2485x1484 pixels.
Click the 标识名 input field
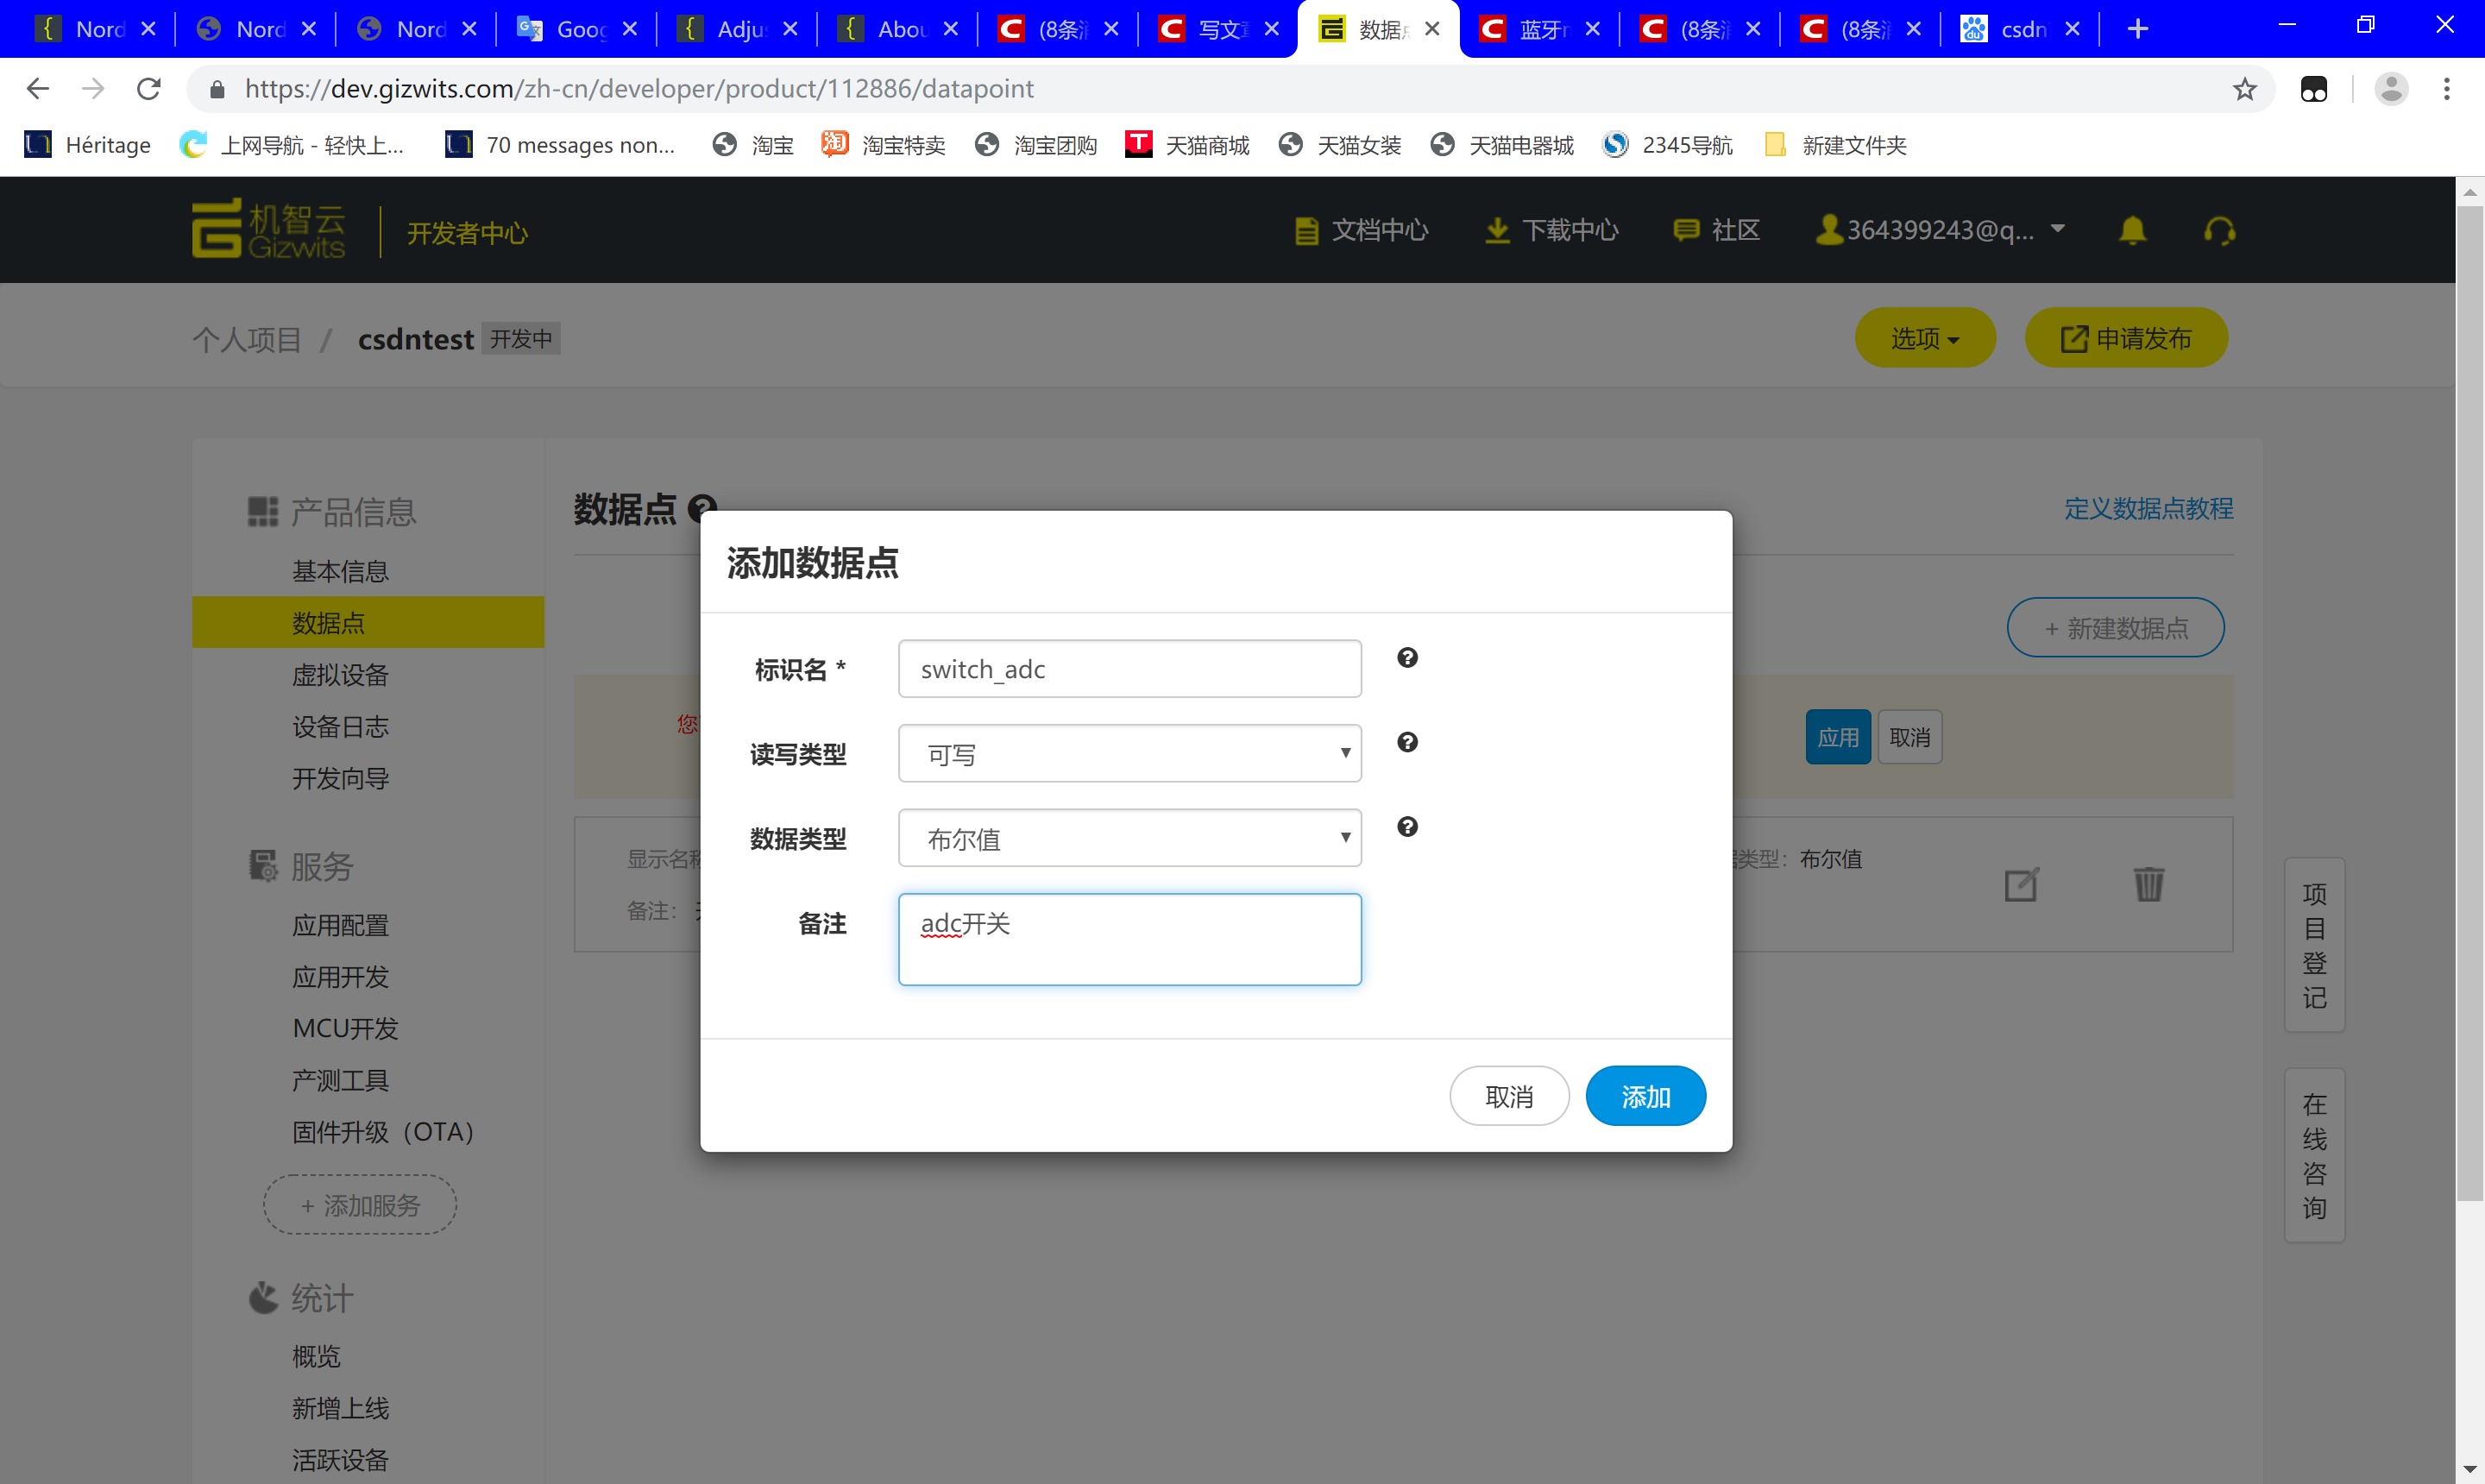(x=1129, y=669)
